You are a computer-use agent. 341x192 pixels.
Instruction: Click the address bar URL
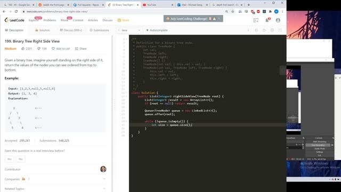[x=57, y=11]
